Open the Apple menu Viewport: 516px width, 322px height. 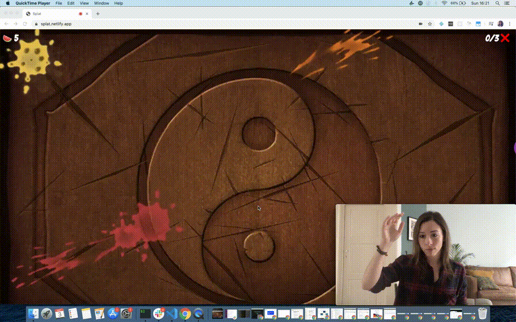point(8,3)
